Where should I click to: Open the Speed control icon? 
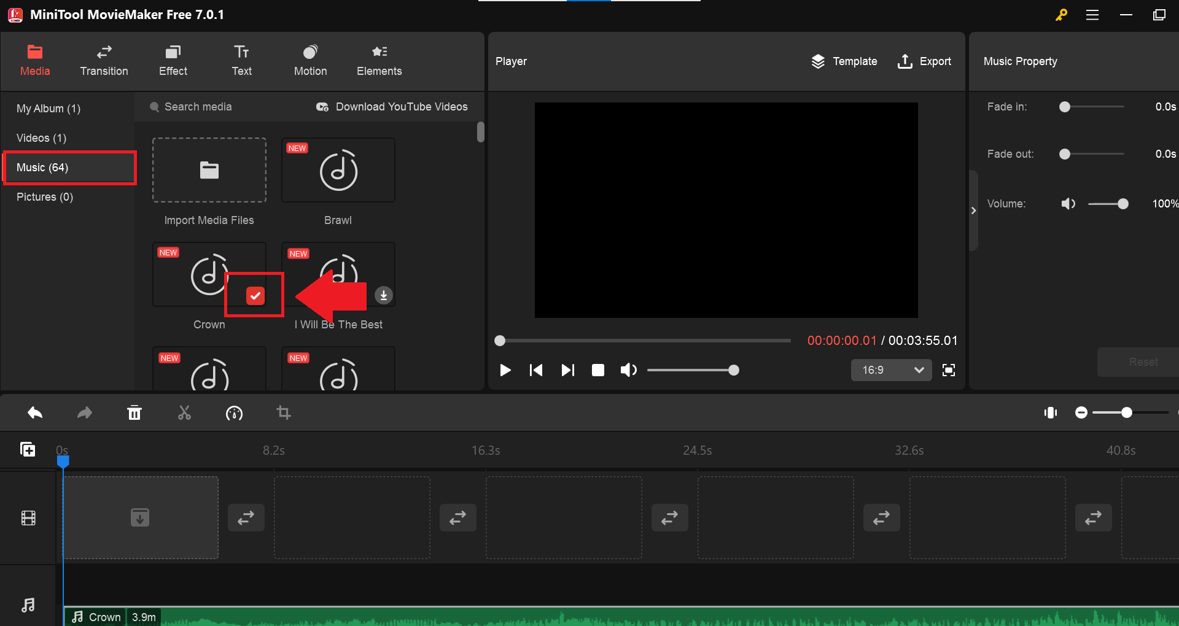pos(234,413)
